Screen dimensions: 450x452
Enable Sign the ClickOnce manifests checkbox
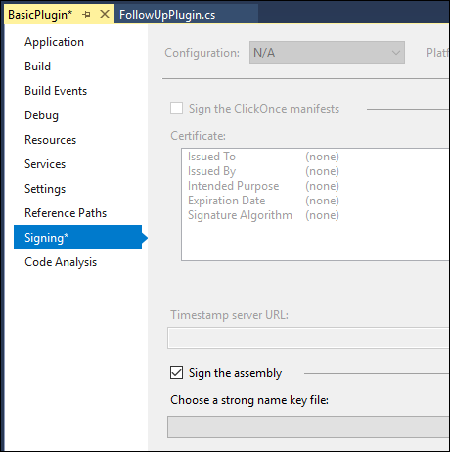176,109
